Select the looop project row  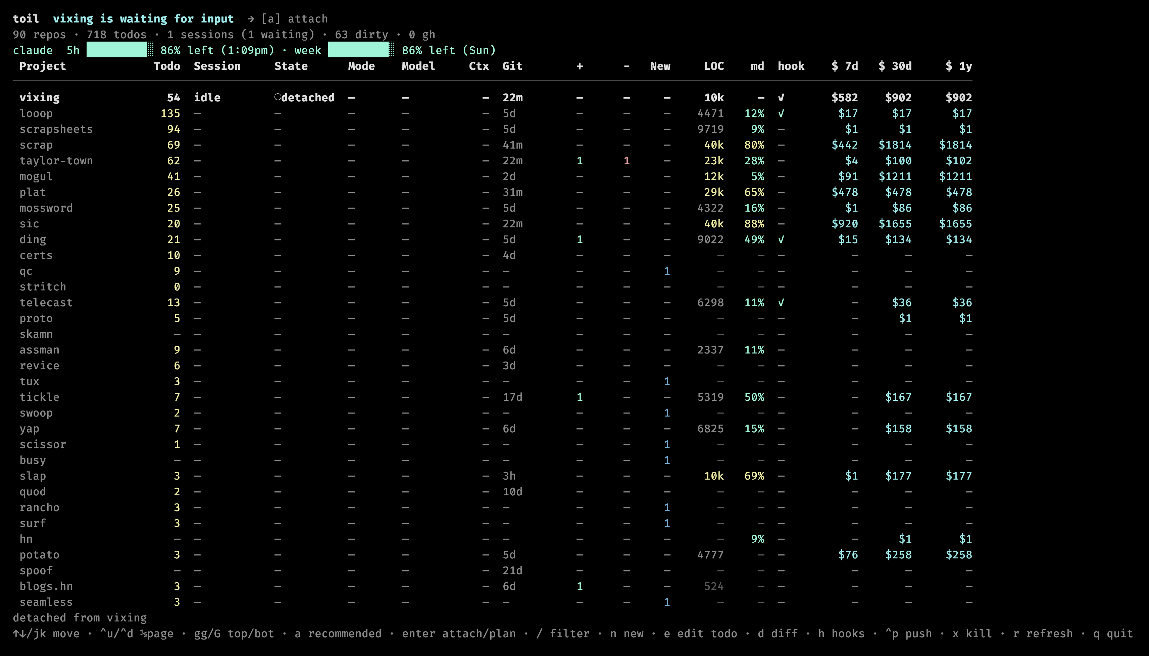pyautogui.click(x=493, y=114)
